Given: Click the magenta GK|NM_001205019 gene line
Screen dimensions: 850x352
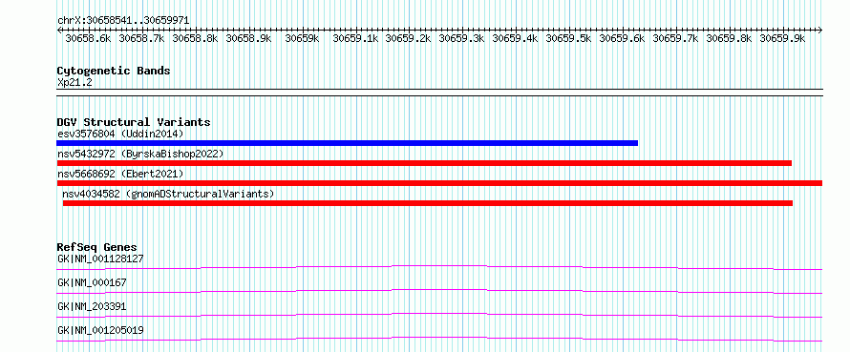Looking at the screenshot, I should 439,339.
